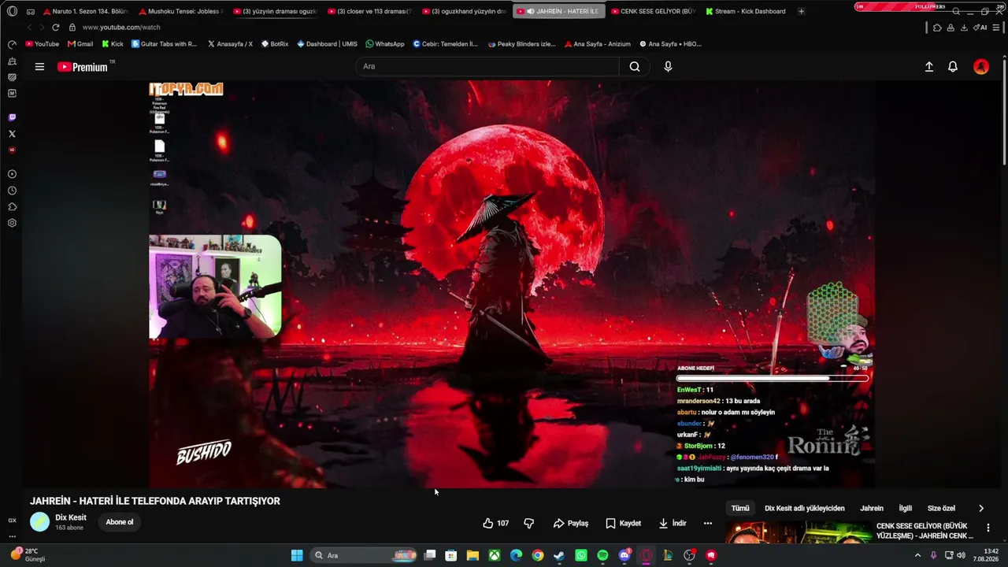
Task: Open Discord from the taskbar
Action: pos(624,555)
